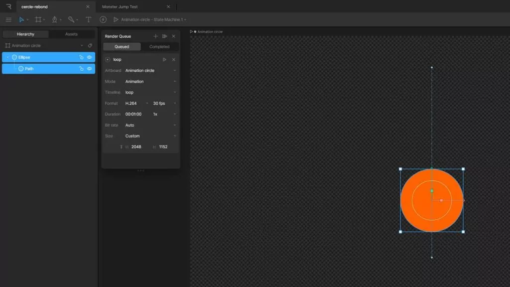510x287 pixels.
Task: Select the Path row in hierarchy
Action: tap(48, 69)
